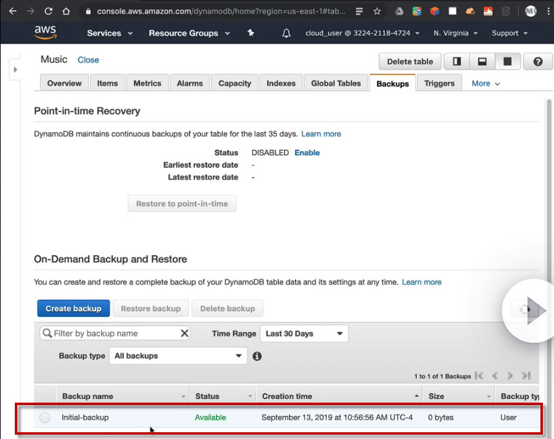Open the Time Range Last 30 Days dropdown
This screenshot has height=439, width=554.
click(304, 334)
